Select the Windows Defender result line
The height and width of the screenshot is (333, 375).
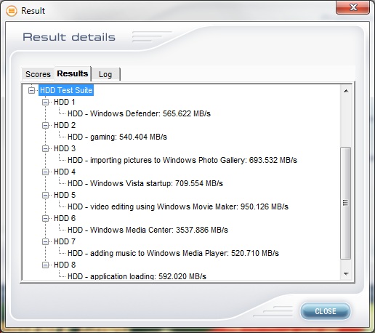(x=139, y=113)
